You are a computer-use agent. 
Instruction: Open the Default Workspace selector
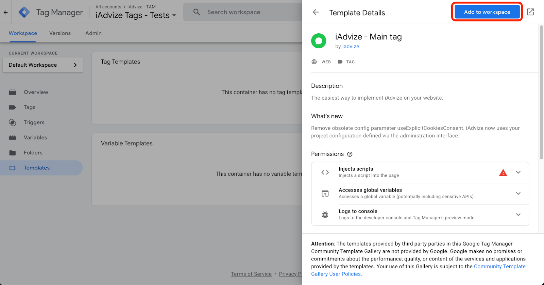(42, 65)
